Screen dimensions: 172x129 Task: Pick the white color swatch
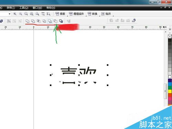pos(170,77)
